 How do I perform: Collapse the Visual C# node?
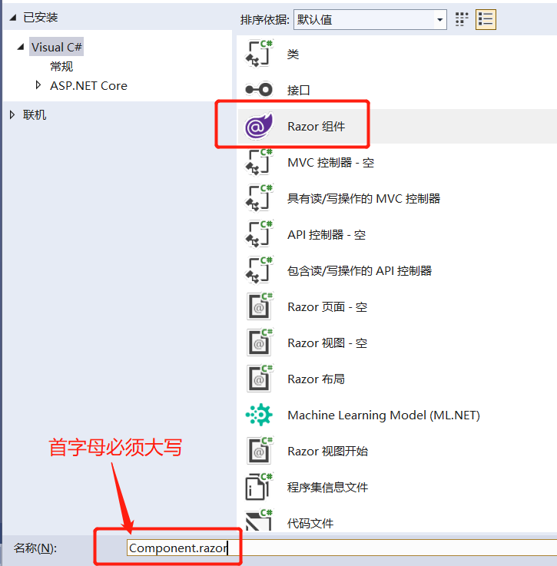coord(21,47)
